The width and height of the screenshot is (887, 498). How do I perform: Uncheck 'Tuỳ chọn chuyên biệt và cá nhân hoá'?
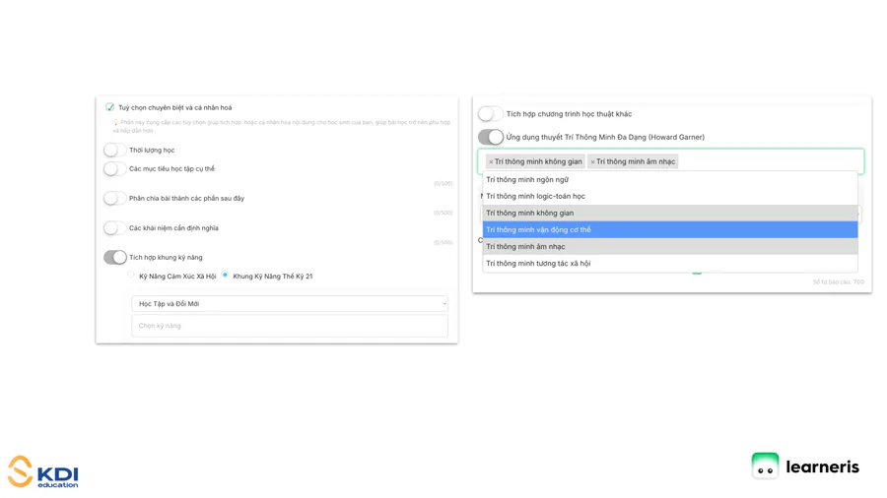click(x=109, y=107)
